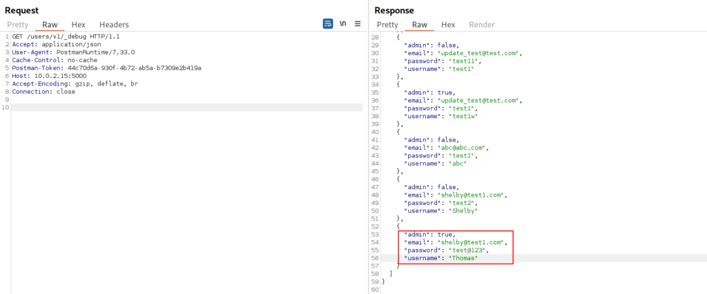Click empty line 10 in request editor

click(x=186, y=108)
